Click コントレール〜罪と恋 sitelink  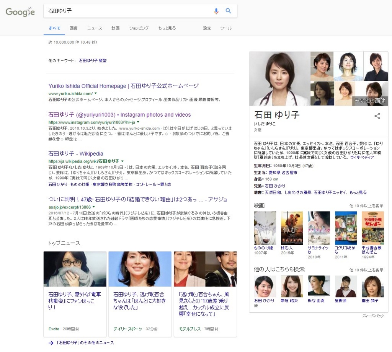154,184
